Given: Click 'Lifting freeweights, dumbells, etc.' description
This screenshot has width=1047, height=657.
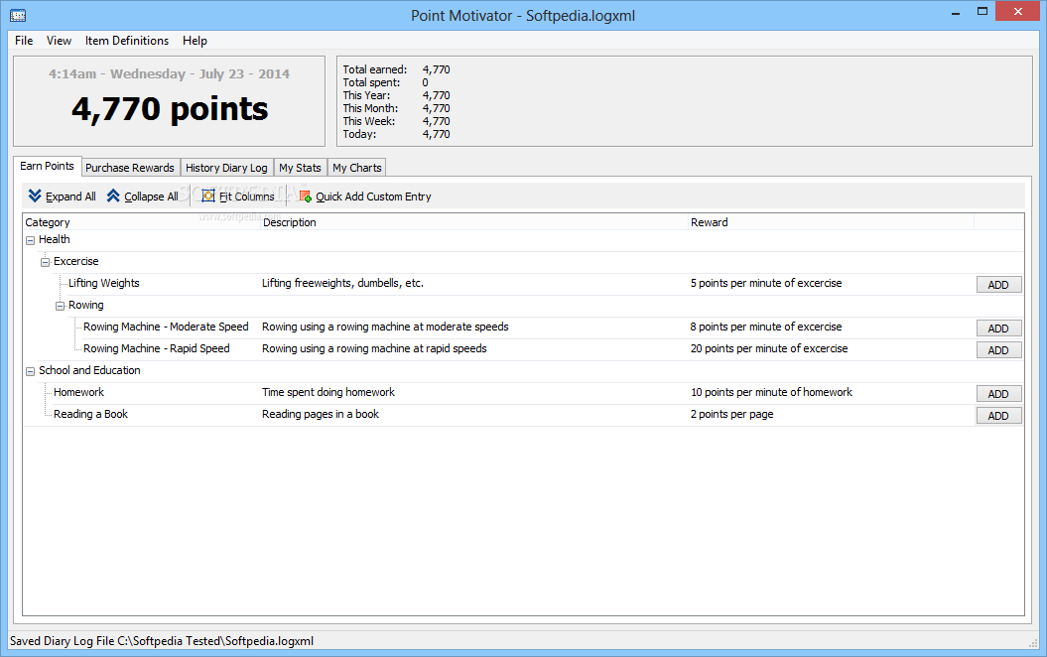Looking at the screenshot, I should (x=342, y=283).
